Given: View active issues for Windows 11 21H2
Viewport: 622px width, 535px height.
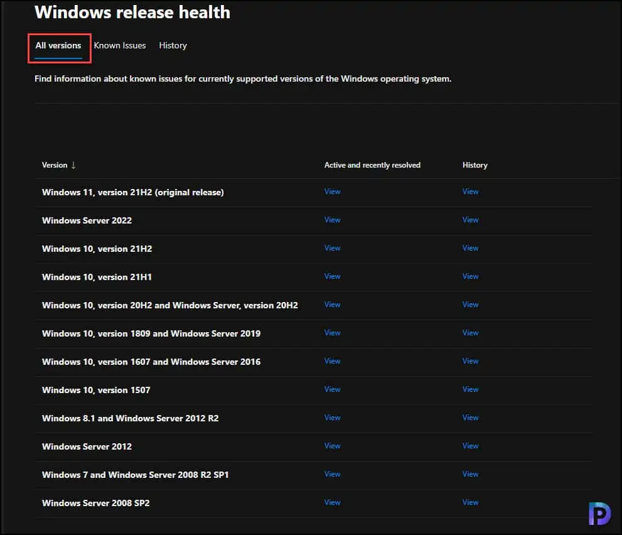Looking at the screenshot, I should click(x=333, y=192).
